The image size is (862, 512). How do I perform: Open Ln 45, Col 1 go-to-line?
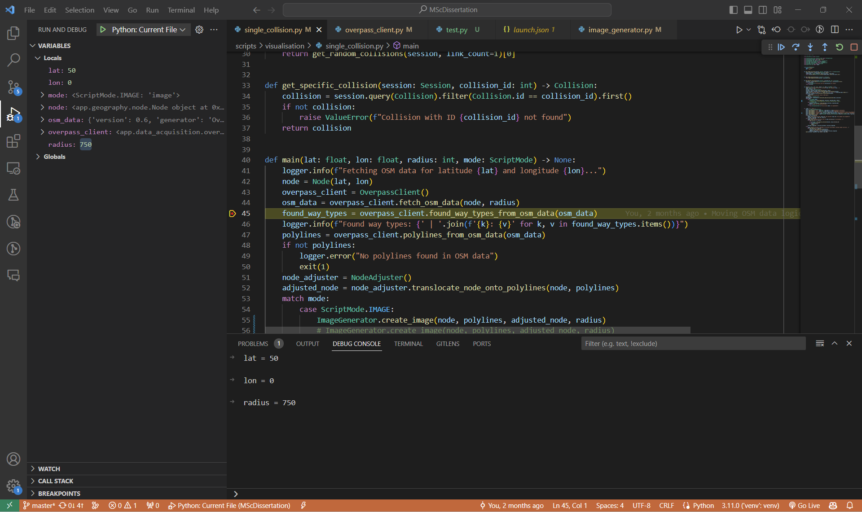click(569, 506)
